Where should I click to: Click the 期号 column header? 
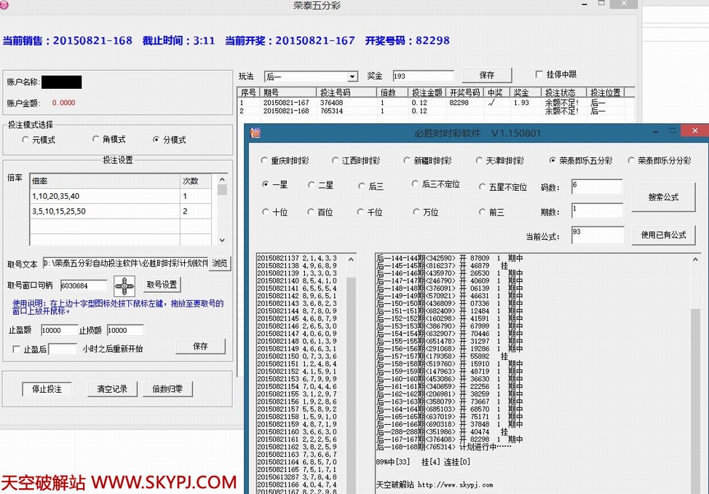(x=271, y=93)
